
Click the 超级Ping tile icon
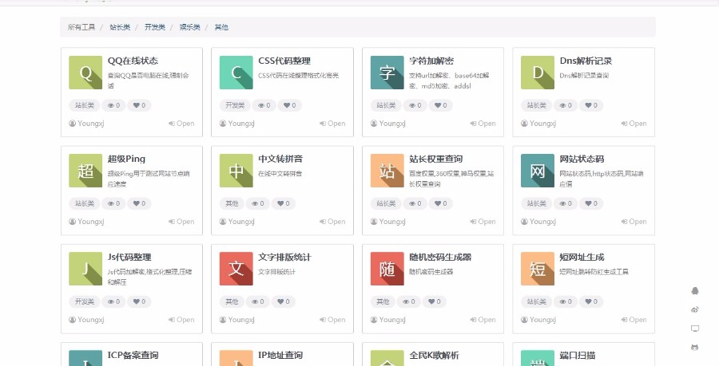tap(85, 171)
